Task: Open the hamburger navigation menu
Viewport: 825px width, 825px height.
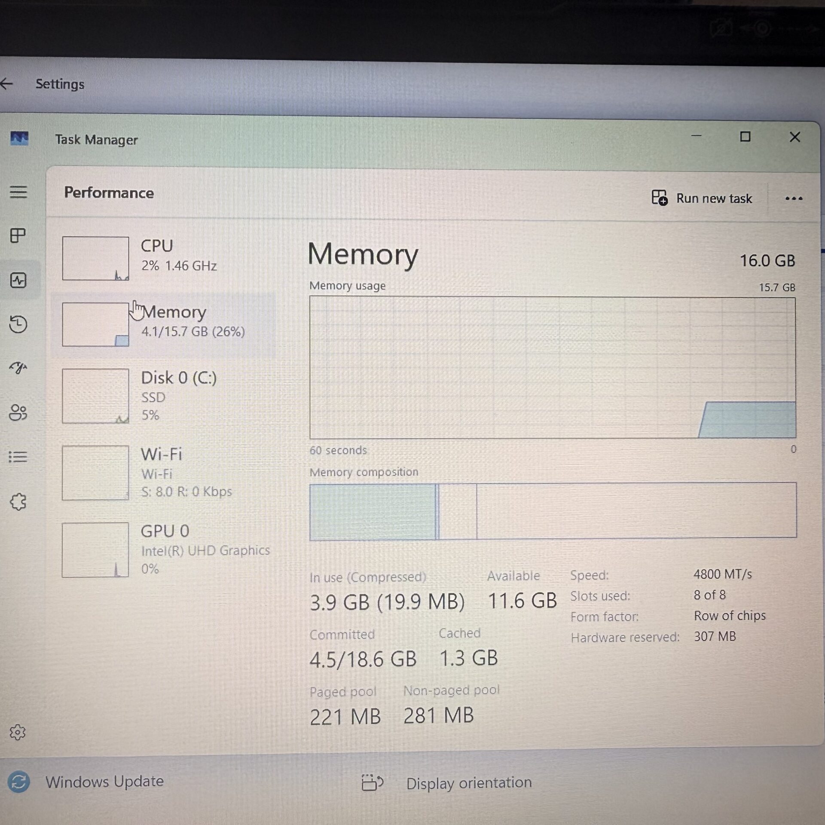Action: (18, 192)
